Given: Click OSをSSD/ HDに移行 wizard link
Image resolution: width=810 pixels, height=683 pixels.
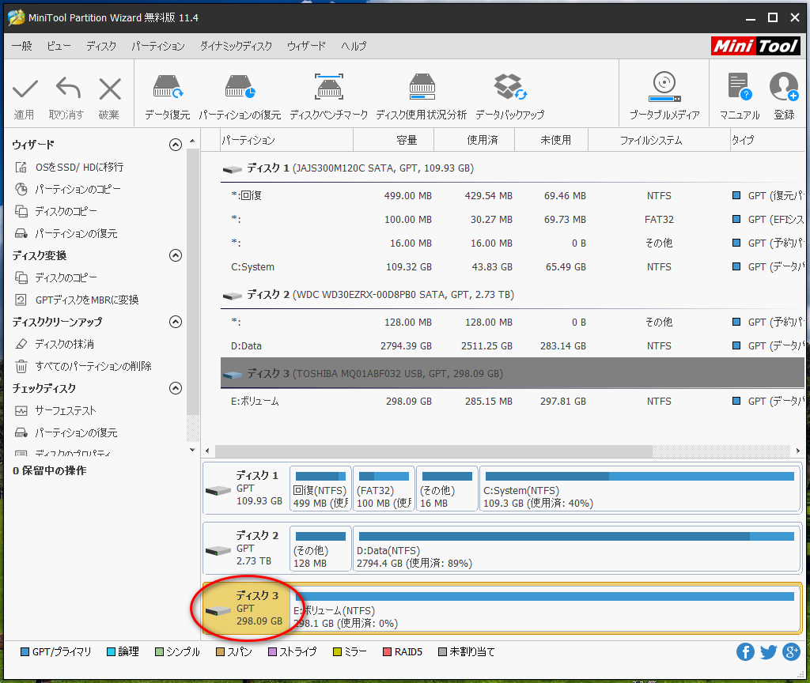Looking at the screenshot, I should point(79,167).
